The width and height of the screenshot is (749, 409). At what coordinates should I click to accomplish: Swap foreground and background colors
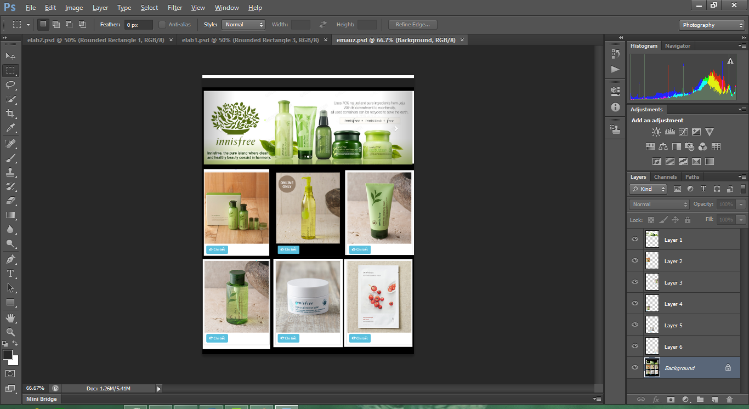click(15, 343)
